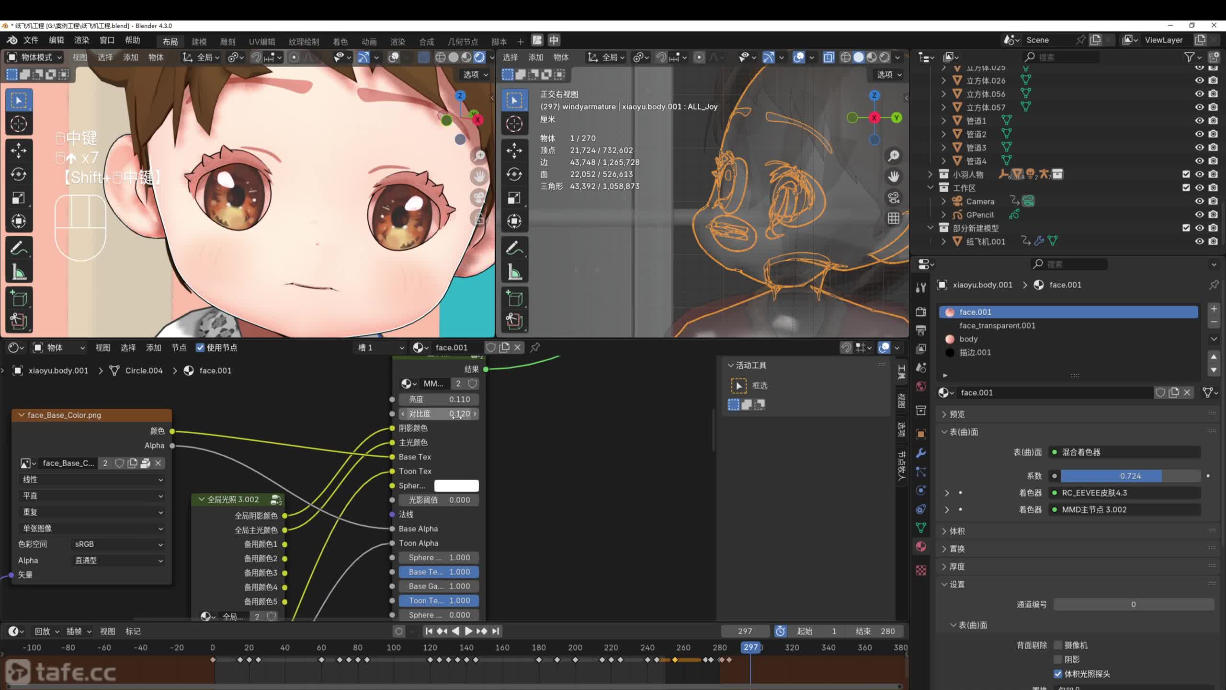Open sRGB color space dropdown

(x=118, y=544)
